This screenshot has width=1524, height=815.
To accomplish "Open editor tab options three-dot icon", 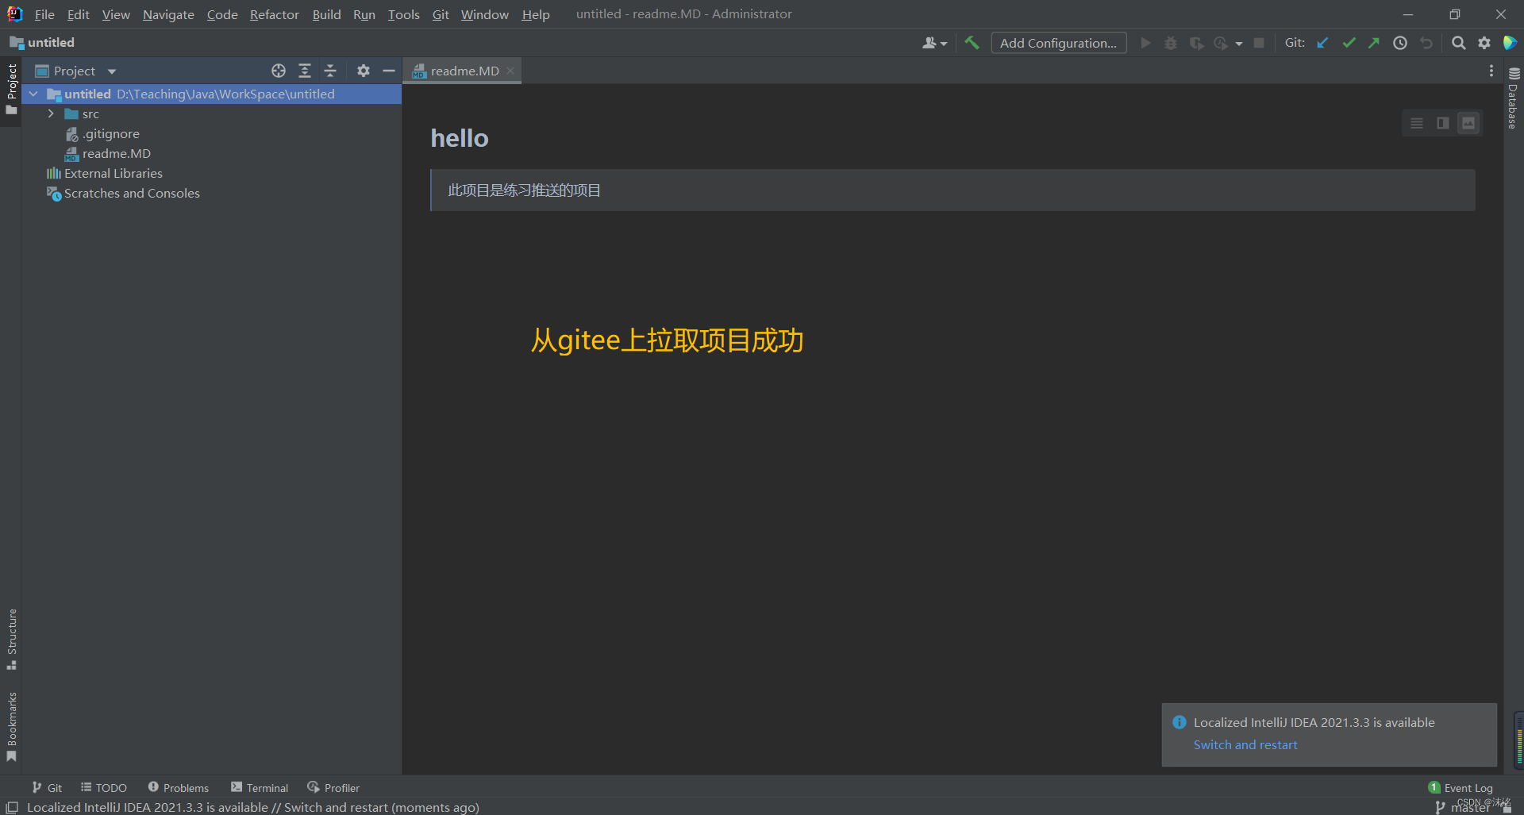I will tap(1491, 71).
